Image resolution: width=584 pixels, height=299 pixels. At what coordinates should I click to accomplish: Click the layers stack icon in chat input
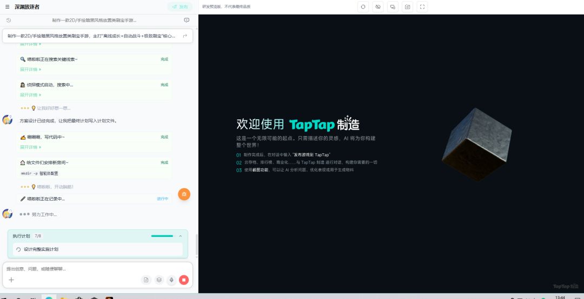pyautogui.click(x=159, y=280)
